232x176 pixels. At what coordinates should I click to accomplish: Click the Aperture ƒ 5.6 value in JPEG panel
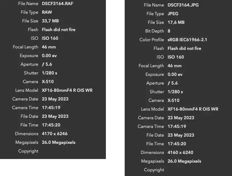tap(173, 83)
